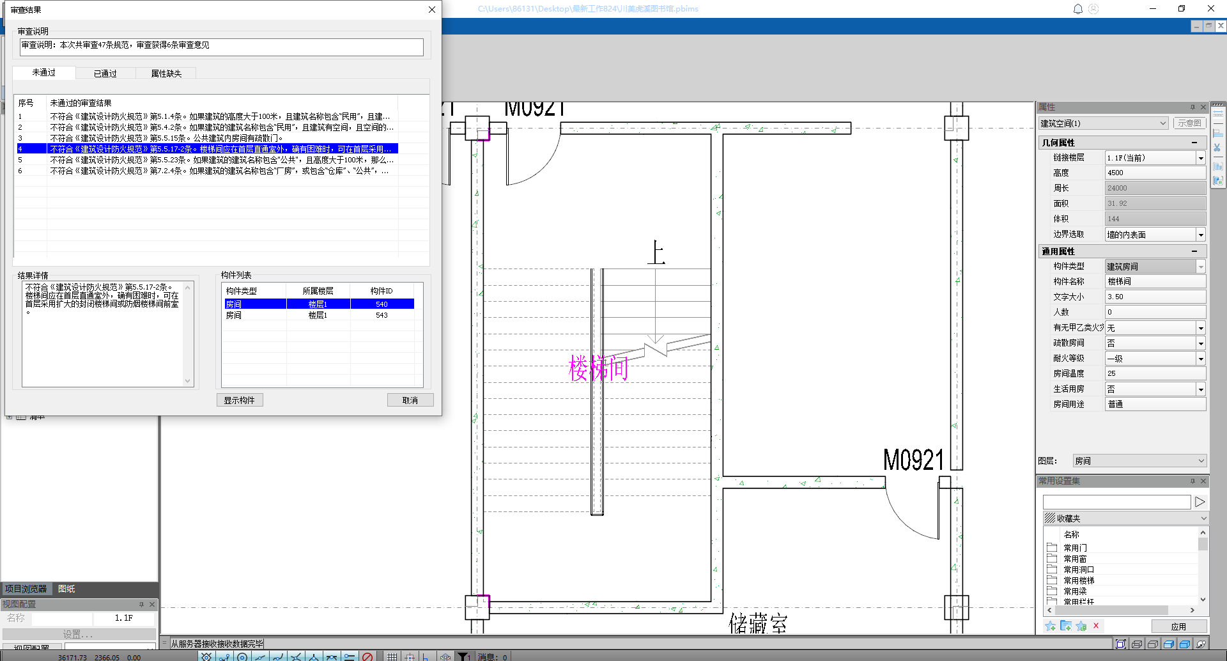Click the 显示构件 button
The width and height of the screenshot is (1227, 661).
[240, 400]
